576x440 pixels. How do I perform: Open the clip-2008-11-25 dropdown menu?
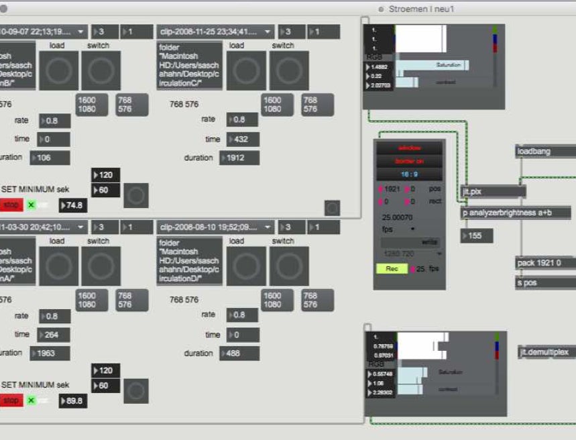215,32
